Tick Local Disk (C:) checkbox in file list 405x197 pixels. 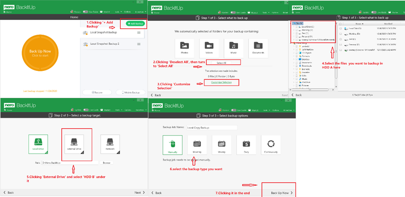point(341,28)
